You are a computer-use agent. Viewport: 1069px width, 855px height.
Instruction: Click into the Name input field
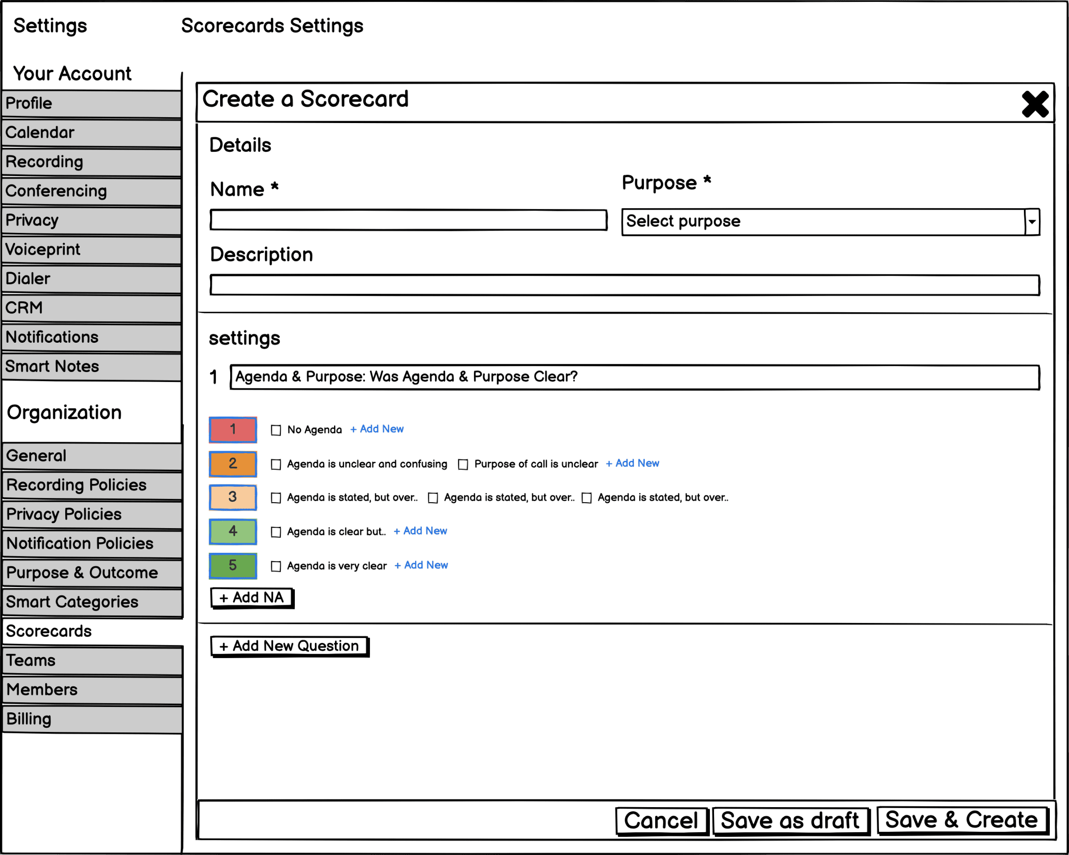pos(408,220)
